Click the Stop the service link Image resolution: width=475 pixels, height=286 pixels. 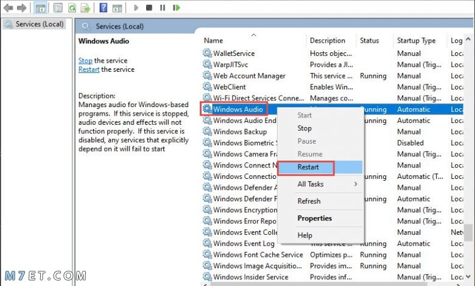pos(85,60)
